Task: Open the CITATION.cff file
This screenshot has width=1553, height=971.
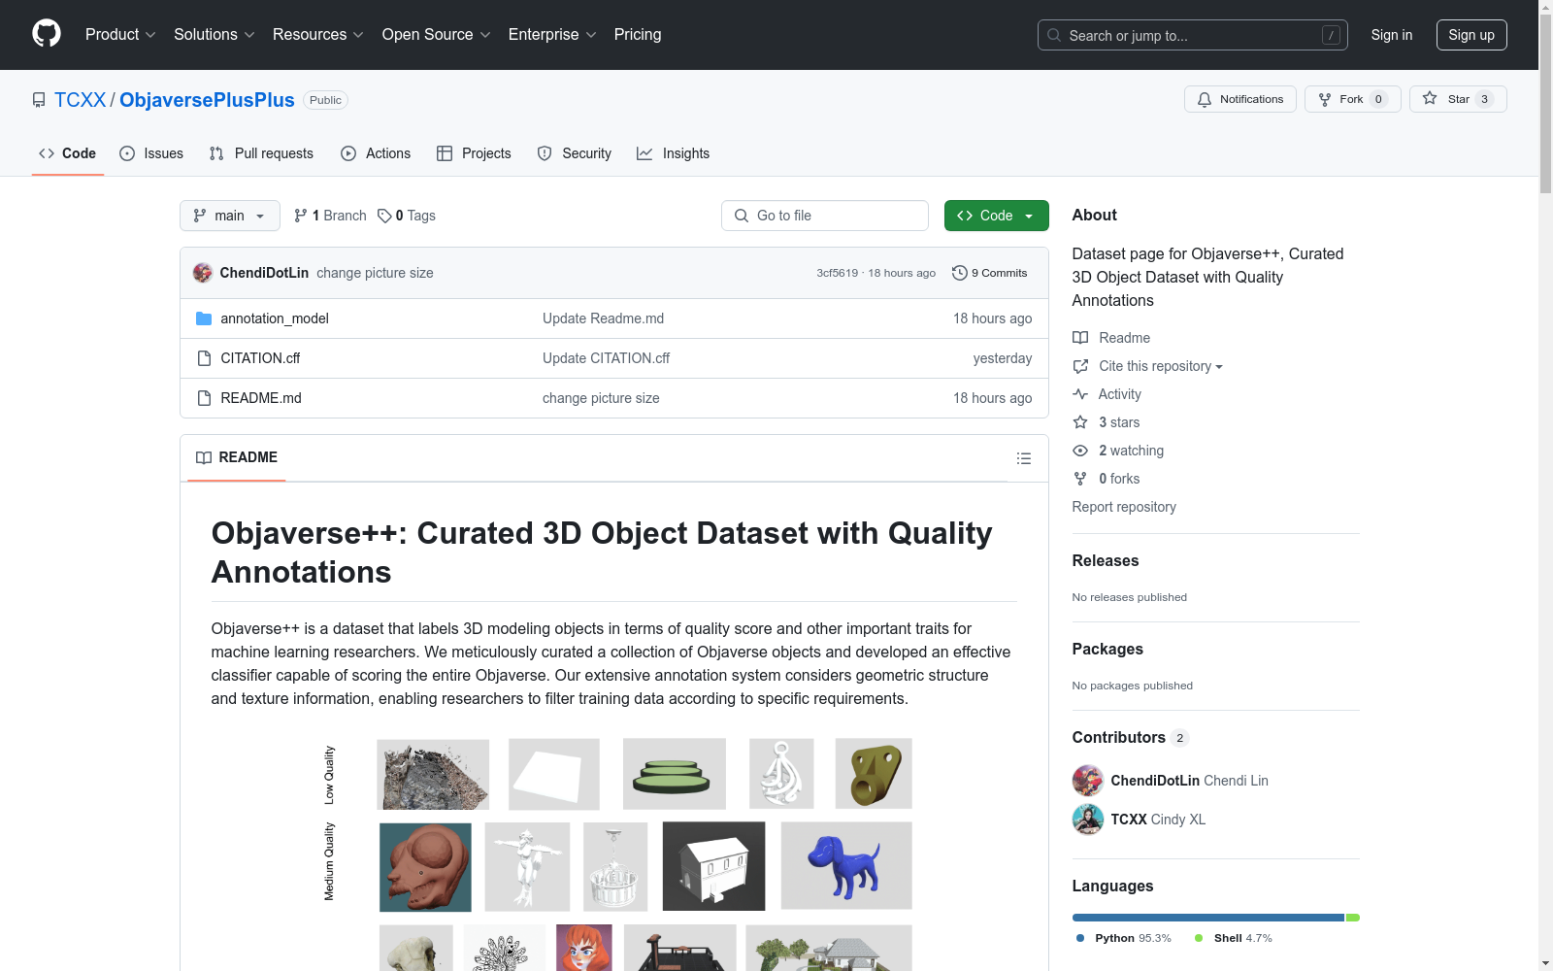Action: coord(260,358)
